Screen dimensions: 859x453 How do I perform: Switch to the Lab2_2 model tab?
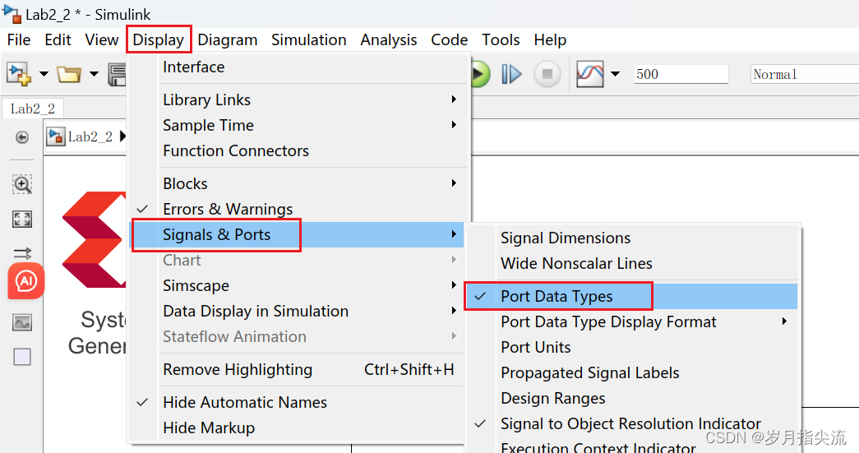(x=33, y=109)
